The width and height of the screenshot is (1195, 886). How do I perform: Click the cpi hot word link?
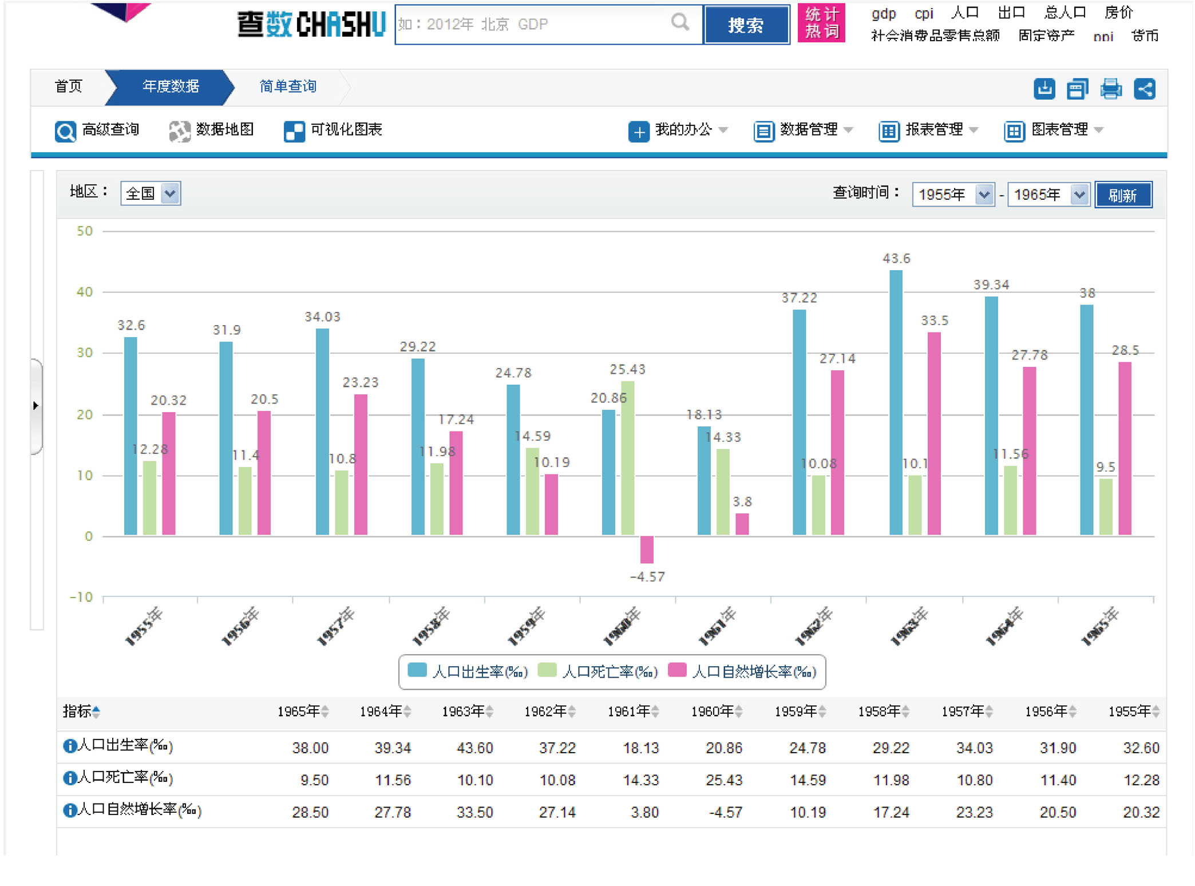924,13
